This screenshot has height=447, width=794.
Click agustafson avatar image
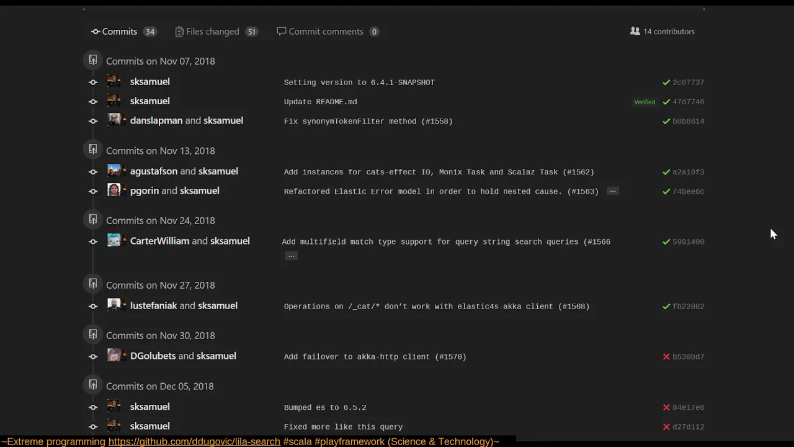pyautogui.click(x=114, y=171)
